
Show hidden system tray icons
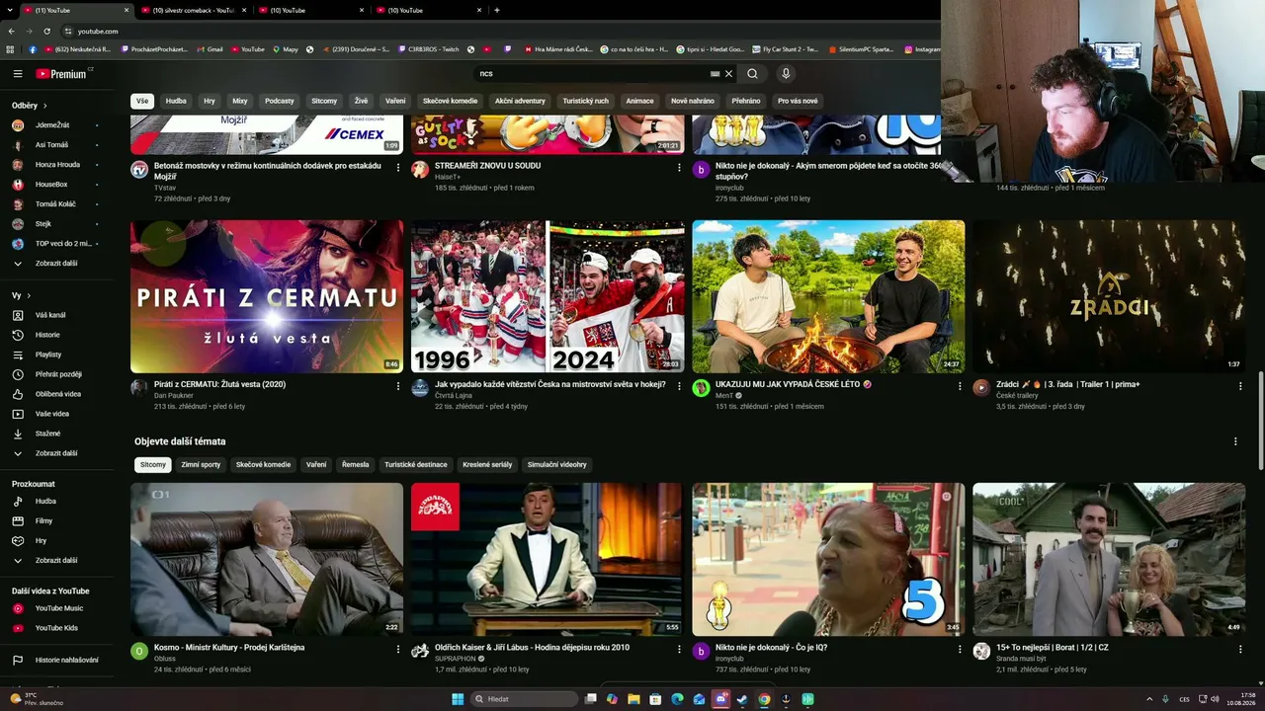pyautogui.click(x=1149, y=699)
